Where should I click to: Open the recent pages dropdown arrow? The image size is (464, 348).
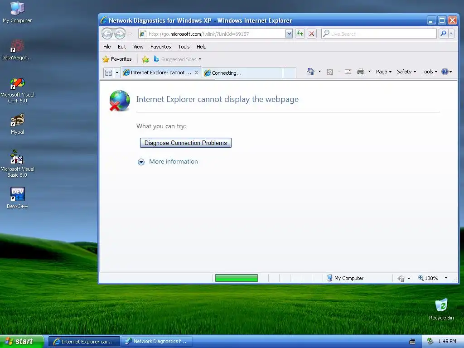pyautogui.click(x=130, y=34)
